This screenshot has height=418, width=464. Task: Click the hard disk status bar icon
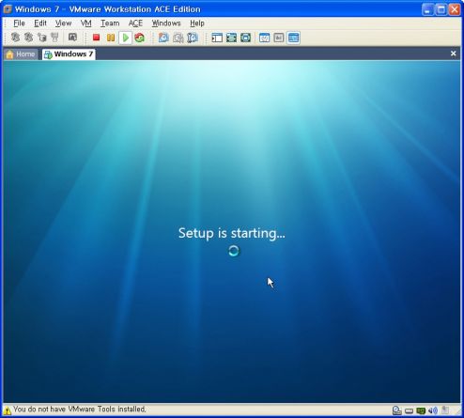pos(409,410)
